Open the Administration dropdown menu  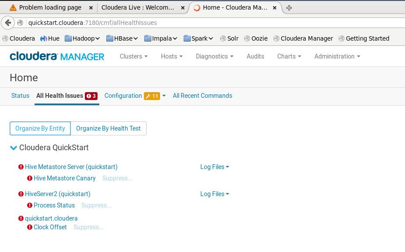coord(337,56)
